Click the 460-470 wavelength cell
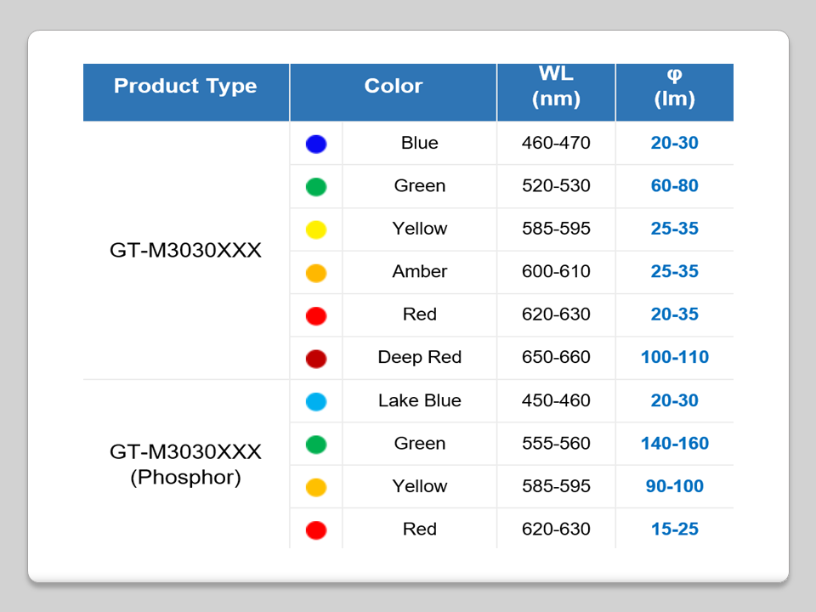This screenshot has width=816, height=612. click(x=556, y=143)
